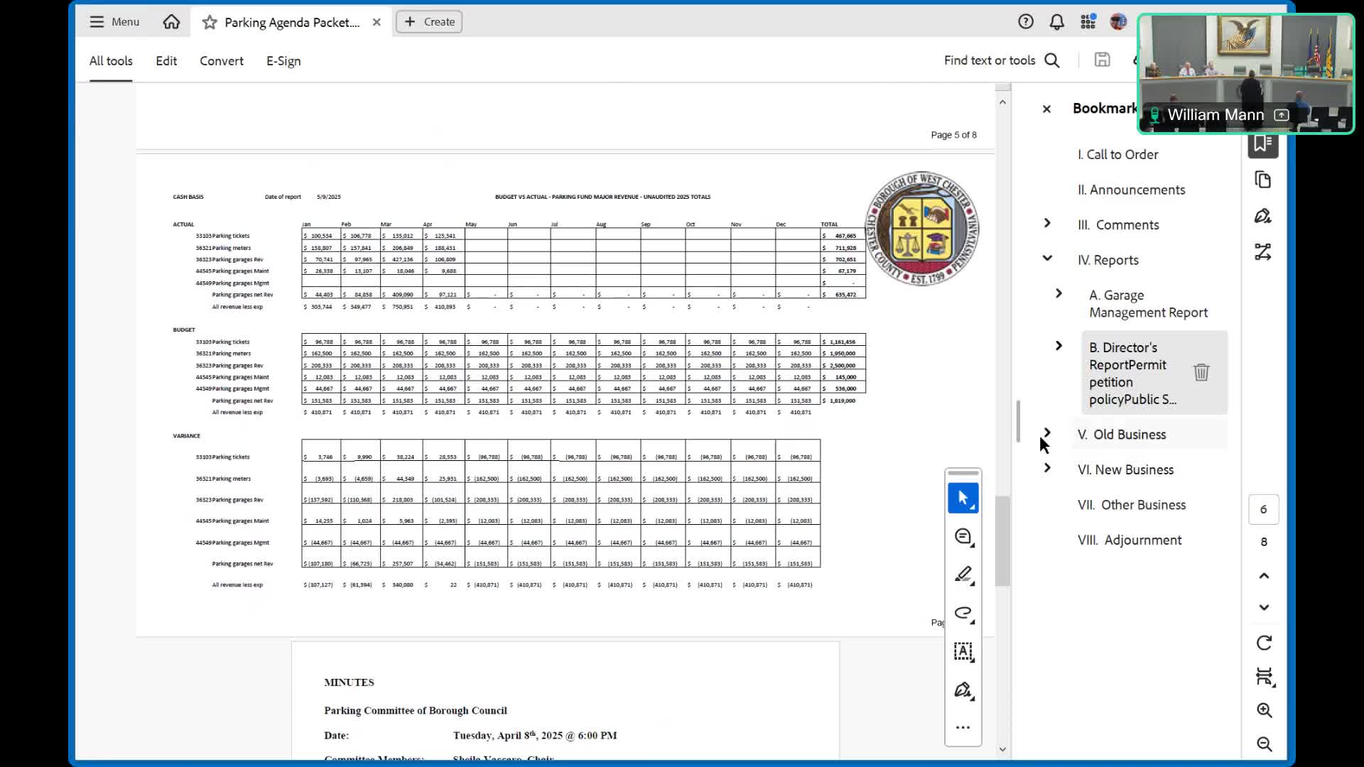Screen dimensions: 1364x767
Task: Switch to All tools tab
Action: pyautogui.click(x=111, y=61)
